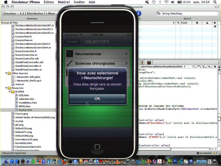Open the bookmarks dropdown in editor bar

click(x=194, y=66)
